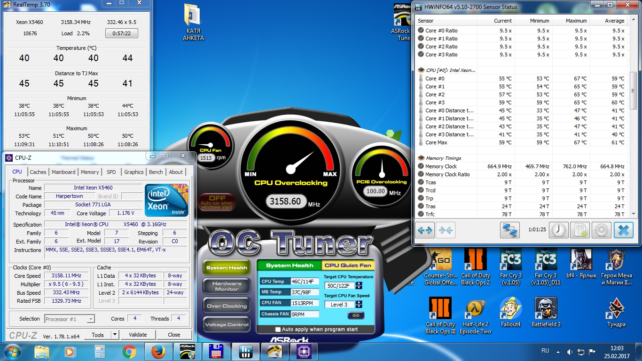Open the CPU-Z Tools dropdown arrow
This screenshot has width=642, height=361.
click(x=115, y=335)
